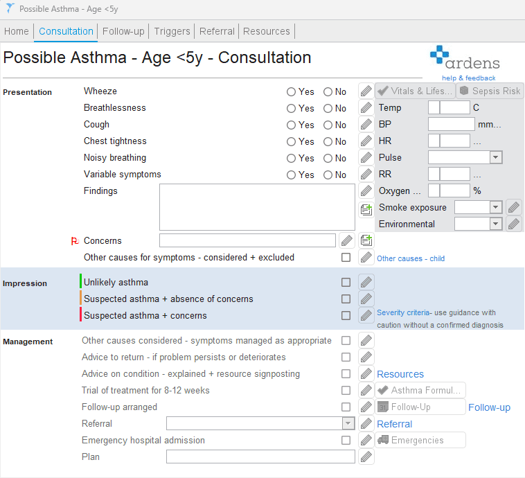Click pencil icon for Referral dropdown row

[366, 423]
